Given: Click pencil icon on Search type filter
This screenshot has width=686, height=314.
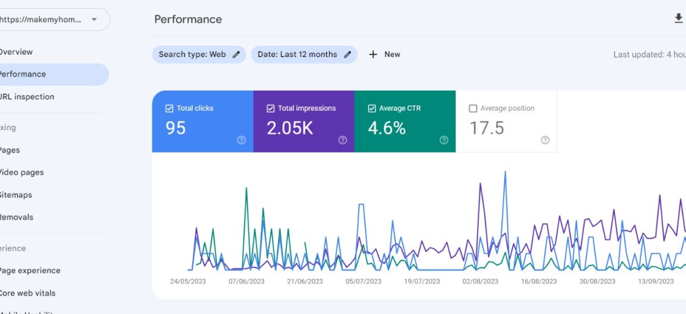Looking at the screenshot, I should point(237,55).
